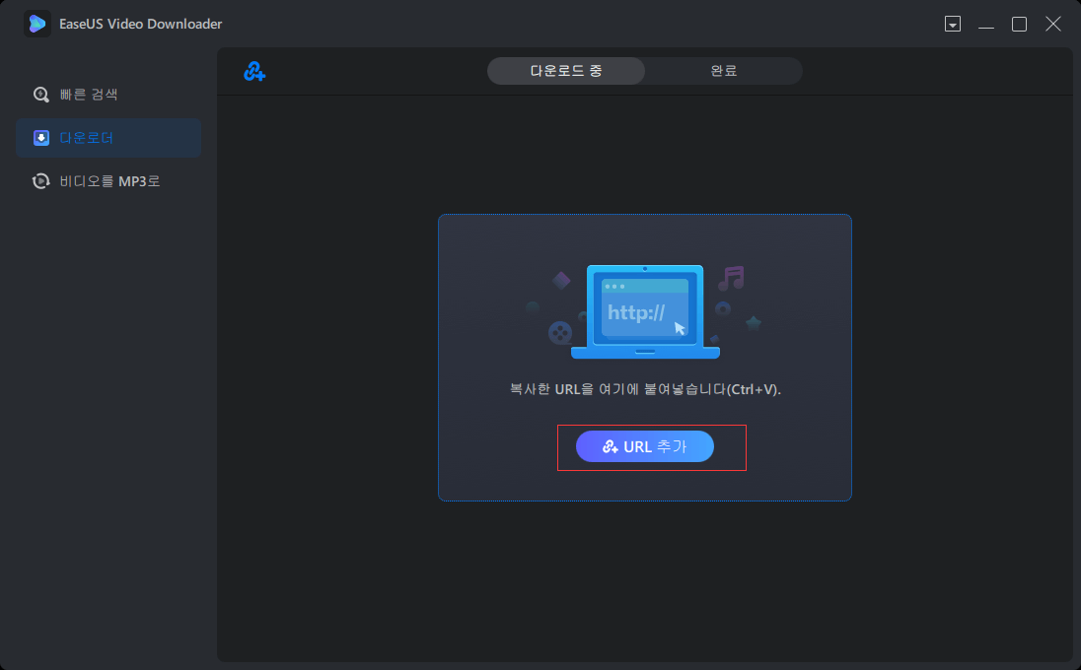Switch to the 완료 tab
This screenshot has height=670, width=1081.
click(724, 71)
